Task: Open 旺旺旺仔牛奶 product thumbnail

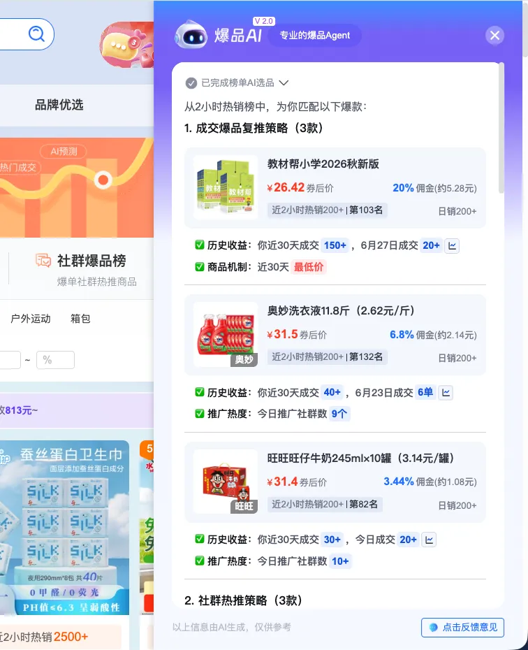Action: pyautogui.click(x=226, y=482)
